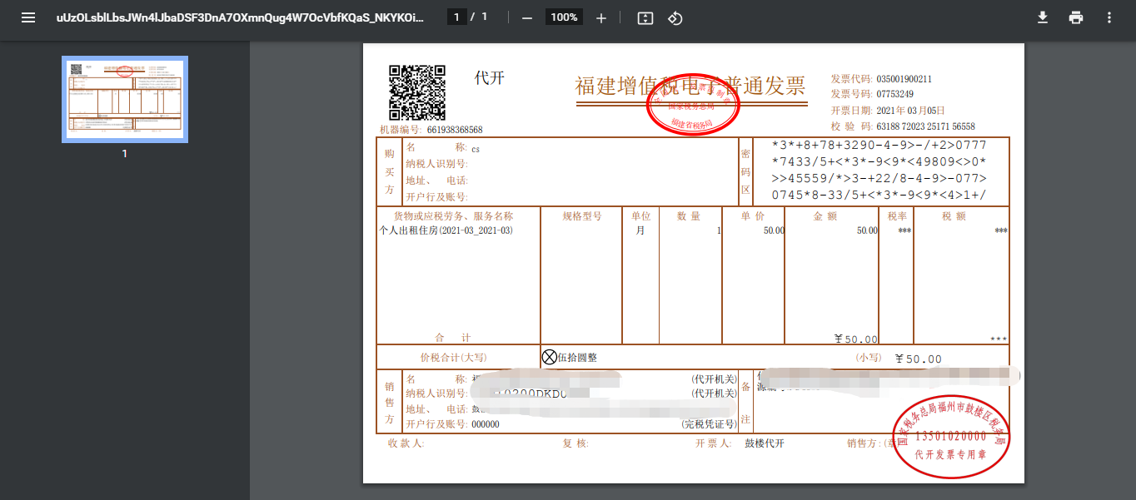Click the current zoom level display

(x=563, y=17)
